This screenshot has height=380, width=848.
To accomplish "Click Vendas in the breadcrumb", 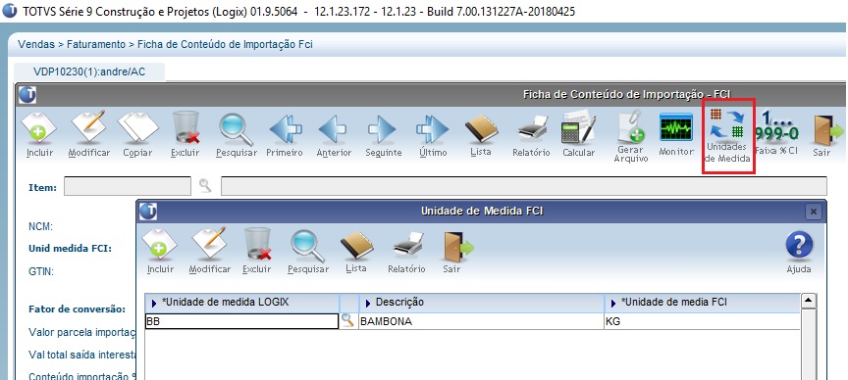I will point(36,44).
